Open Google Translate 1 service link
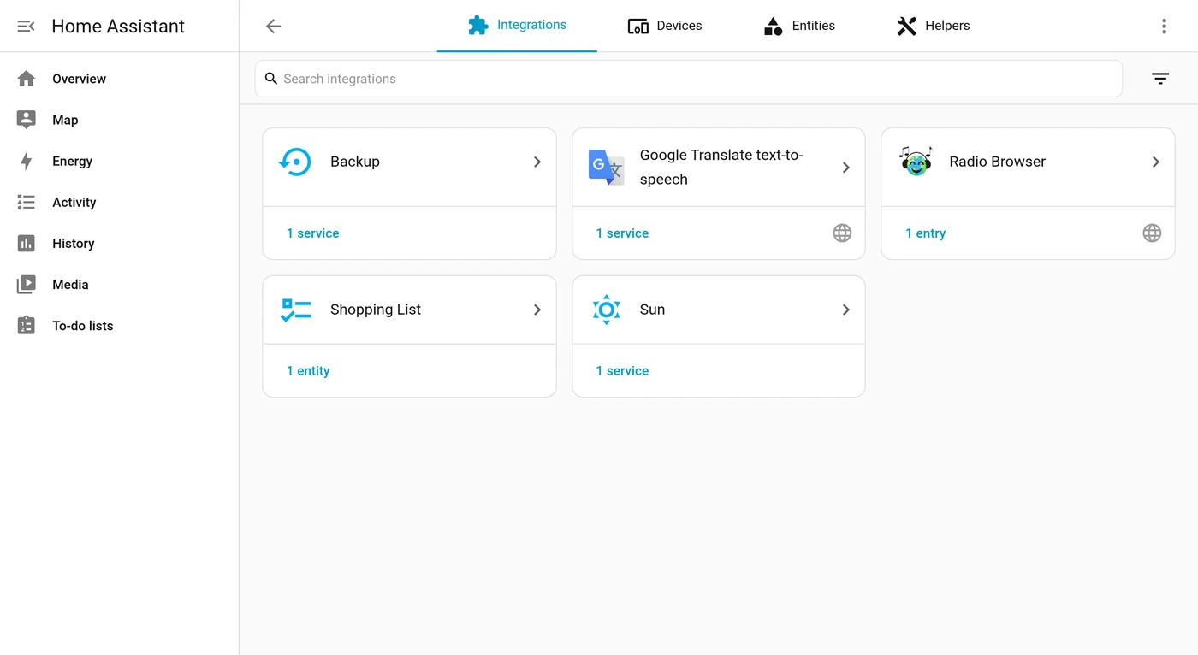 tap(622, 233)
